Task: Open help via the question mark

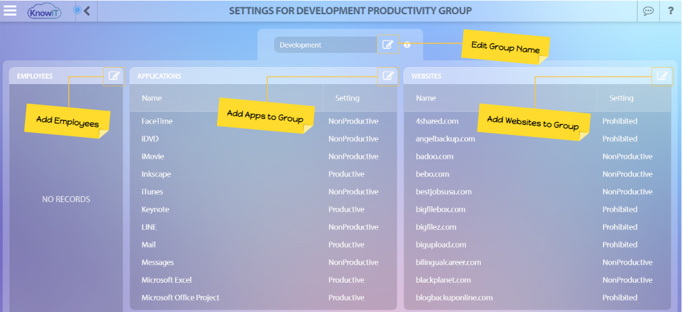Action: [x=671, y=11]
